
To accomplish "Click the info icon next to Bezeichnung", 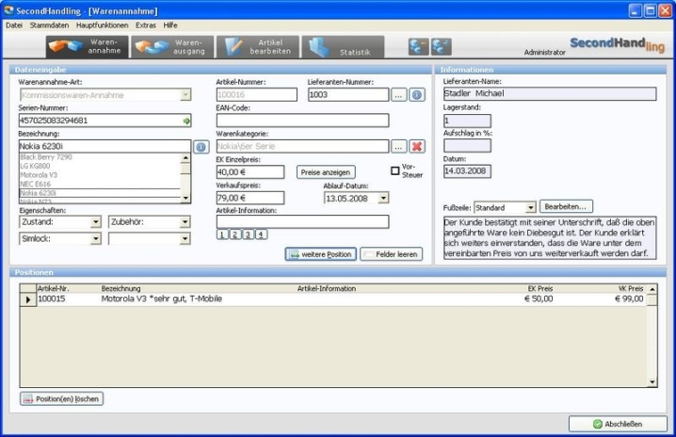I will pos(201,147).
